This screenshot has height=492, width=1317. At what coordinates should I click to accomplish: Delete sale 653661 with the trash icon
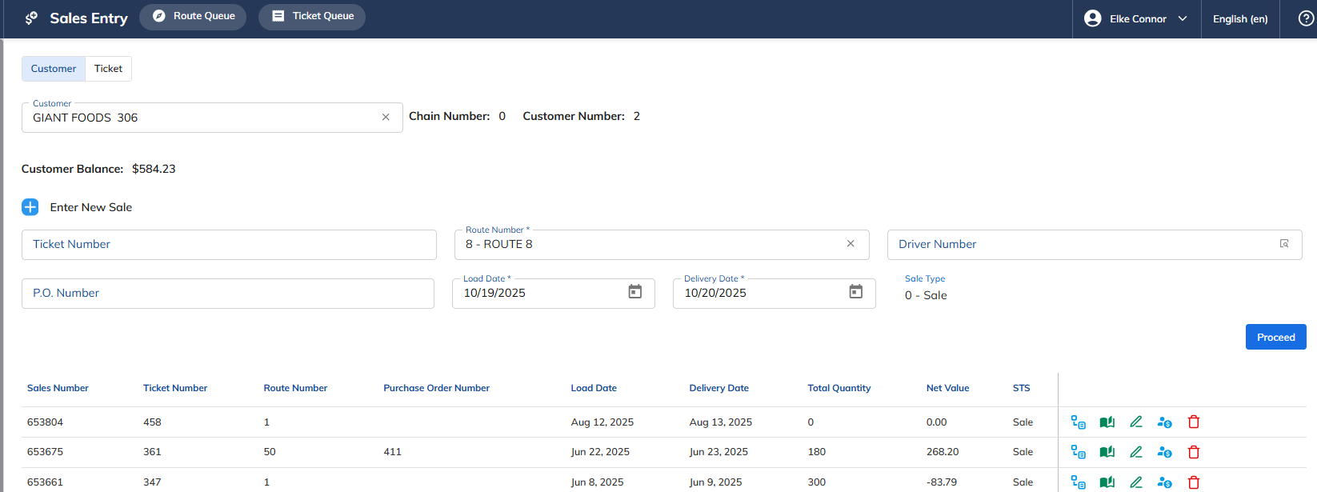pos(1194,482)
